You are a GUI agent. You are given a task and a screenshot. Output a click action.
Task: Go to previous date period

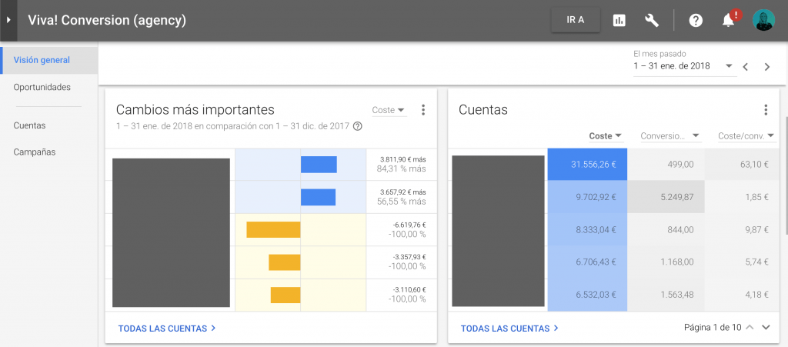pyautogui.click(x=745, y=67)
